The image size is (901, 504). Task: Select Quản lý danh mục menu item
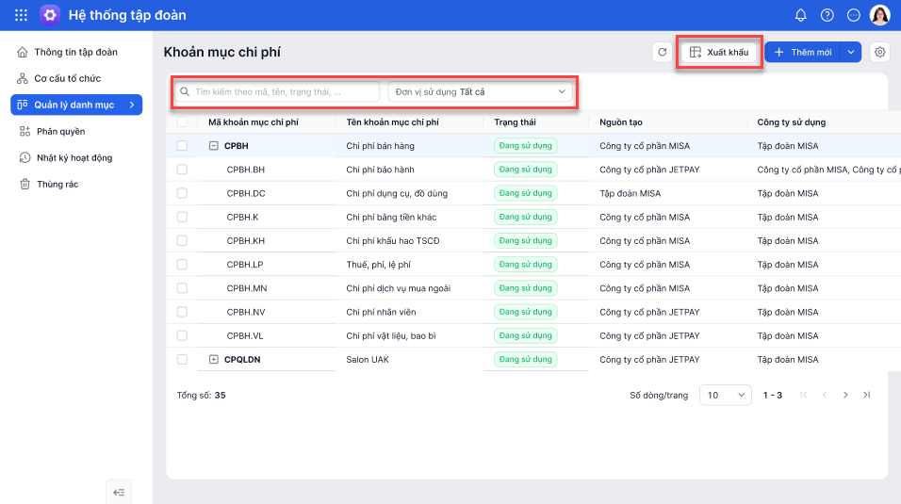pyautogui.click(x=76, y=105)
